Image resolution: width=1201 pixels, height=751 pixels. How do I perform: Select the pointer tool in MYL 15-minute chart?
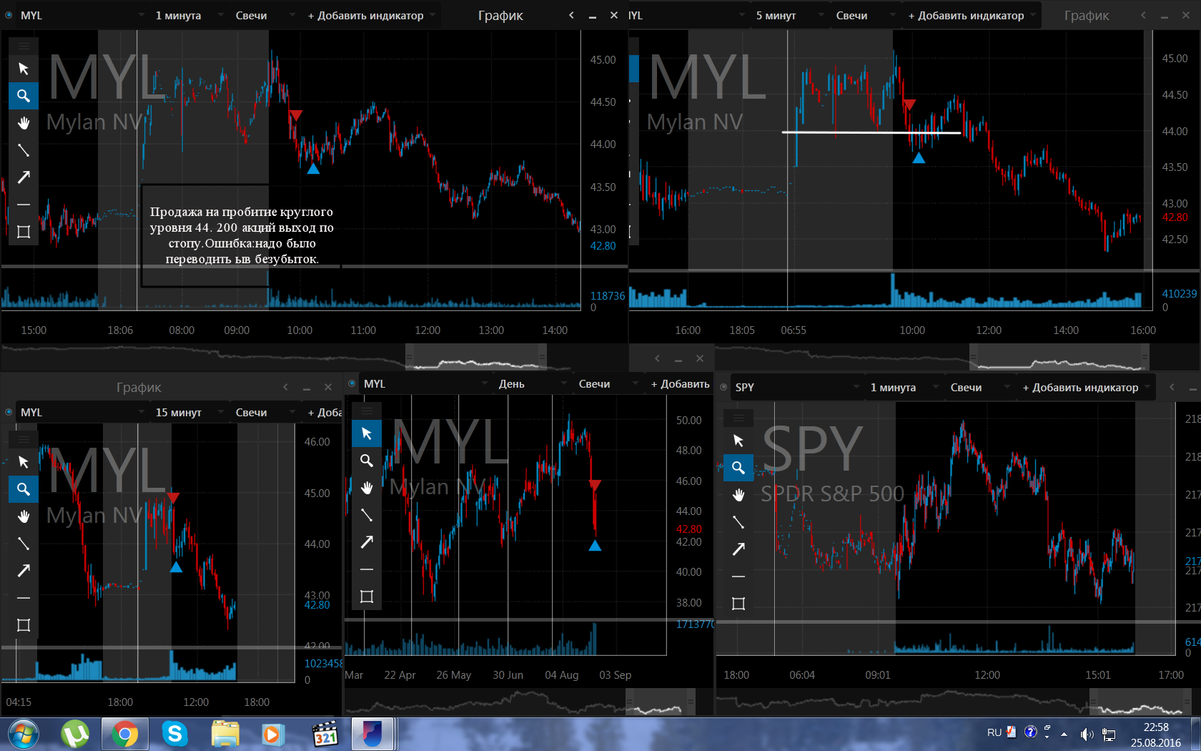tap(24, 462)
